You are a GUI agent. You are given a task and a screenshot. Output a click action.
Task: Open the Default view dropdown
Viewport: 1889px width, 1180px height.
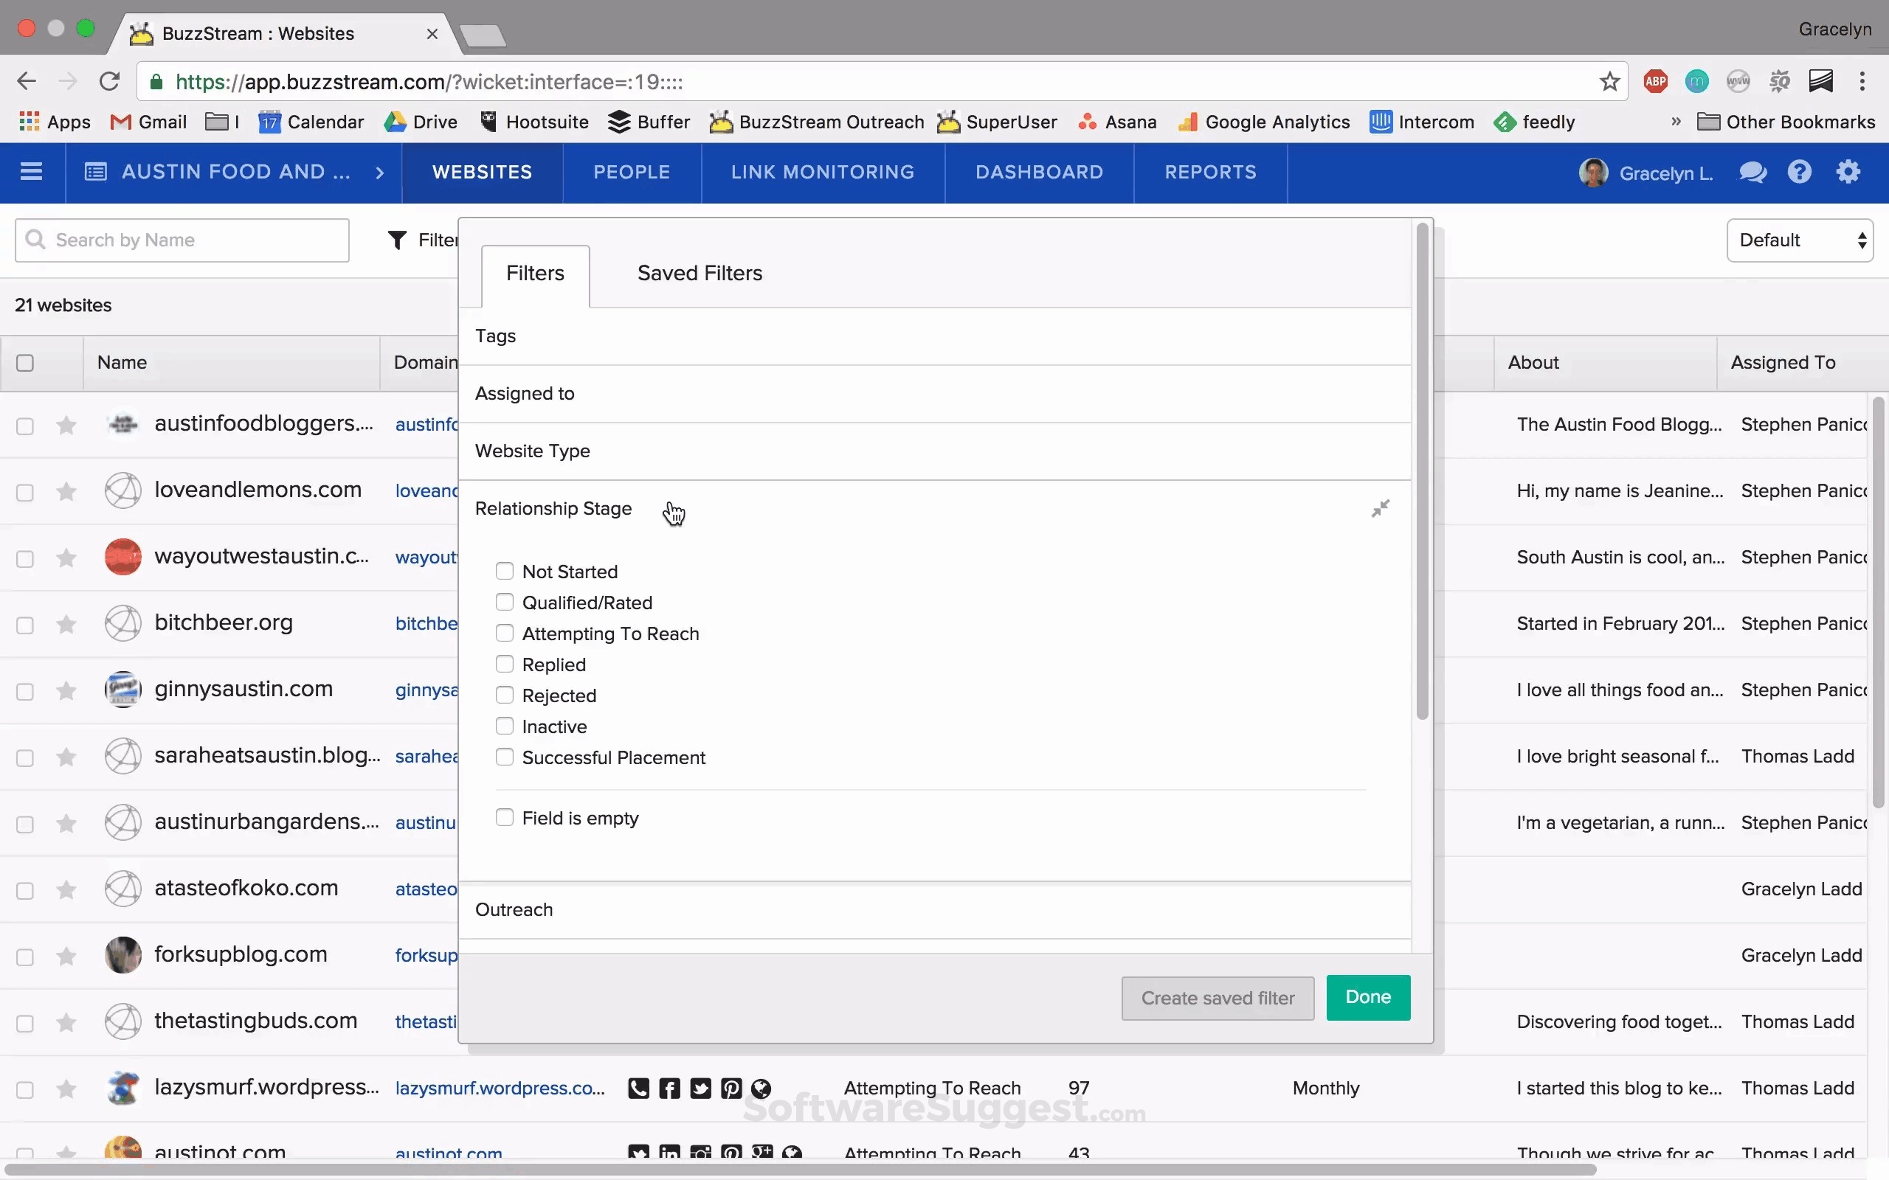(x=1799, y=240)
